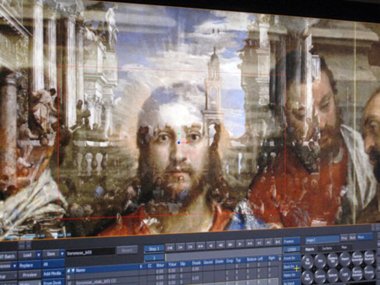Click the Xblur column header

click(x=160, y=265)
